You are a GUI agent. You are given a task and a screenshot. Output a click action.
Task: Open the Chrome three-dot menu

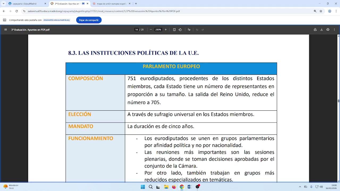pos(336,11)
